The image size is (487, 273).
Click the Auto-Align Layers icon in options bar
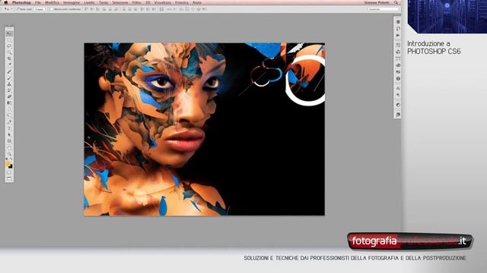point(161,9)
